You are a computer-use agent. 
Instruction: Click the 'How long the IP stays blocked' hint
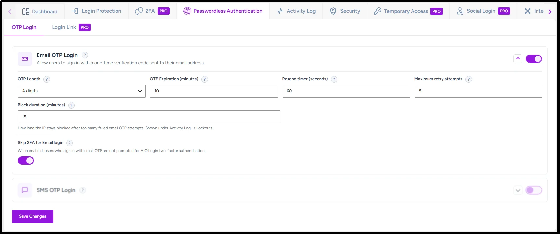116,128
